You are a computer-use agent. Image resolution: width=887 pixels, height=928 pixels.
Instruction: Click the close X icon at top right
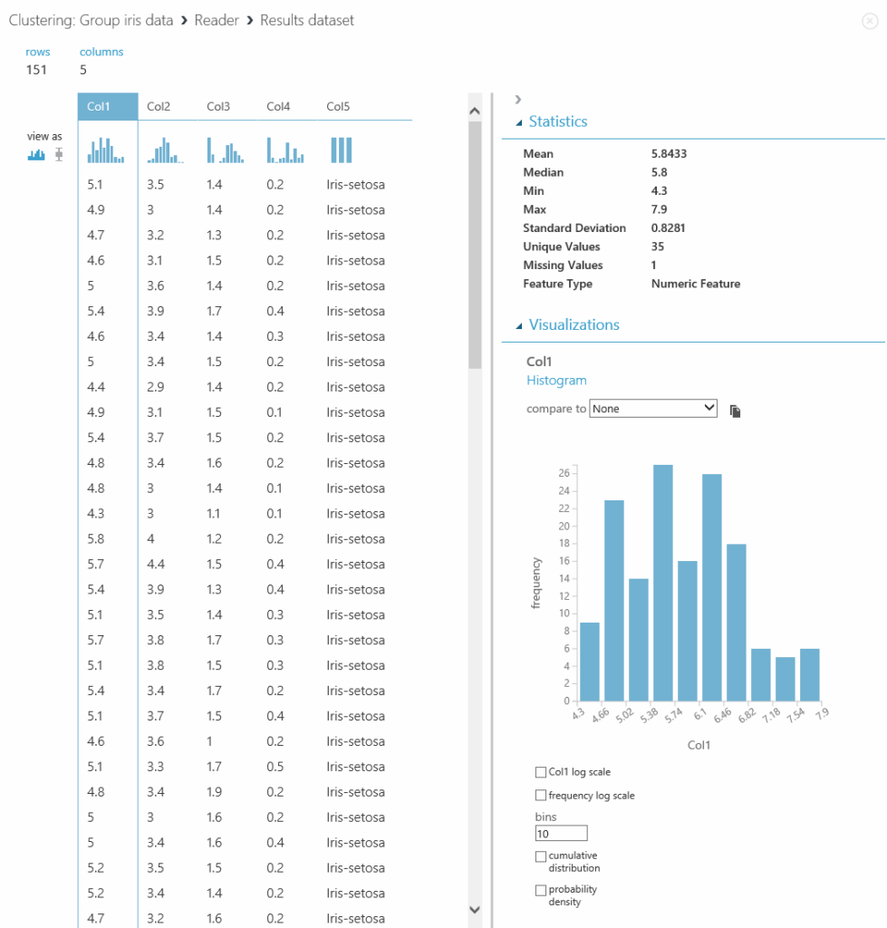click(x=871, y=22)
